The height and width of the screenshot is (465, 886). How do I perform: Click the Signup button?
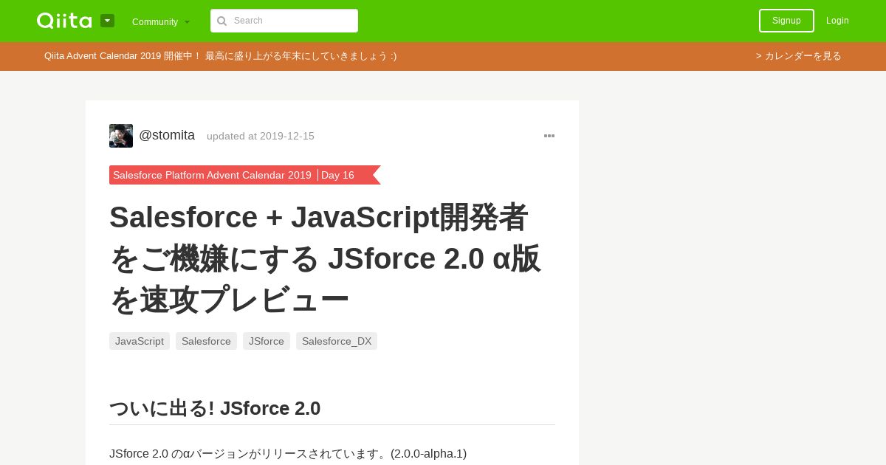[786, 21]
